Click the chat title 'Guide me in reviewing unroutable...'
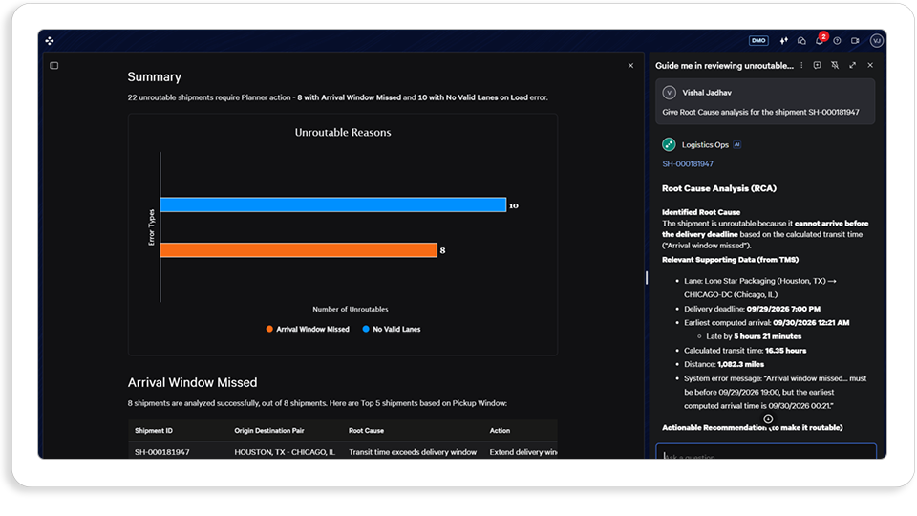 click(x=725, y=66)
